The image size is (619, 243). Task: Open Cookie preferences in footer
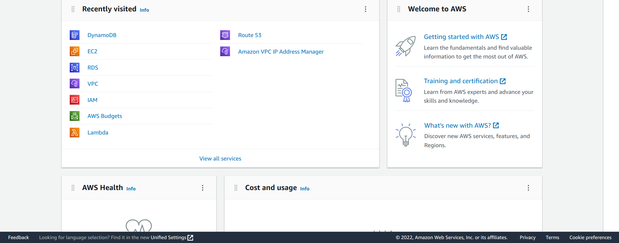[590, 237]
